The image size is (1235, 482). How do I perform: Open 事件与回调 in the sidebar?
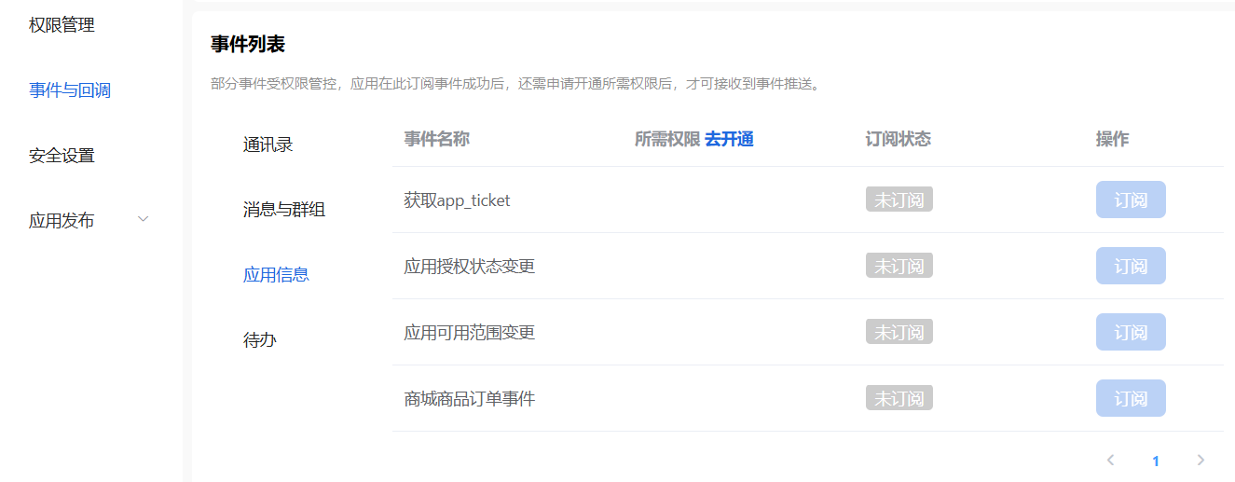point(70,90)
